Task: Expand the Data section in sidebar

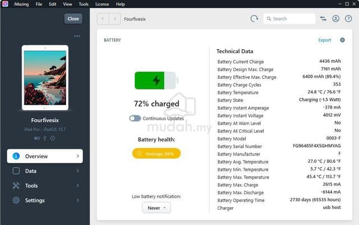Action: coord(45,171)
